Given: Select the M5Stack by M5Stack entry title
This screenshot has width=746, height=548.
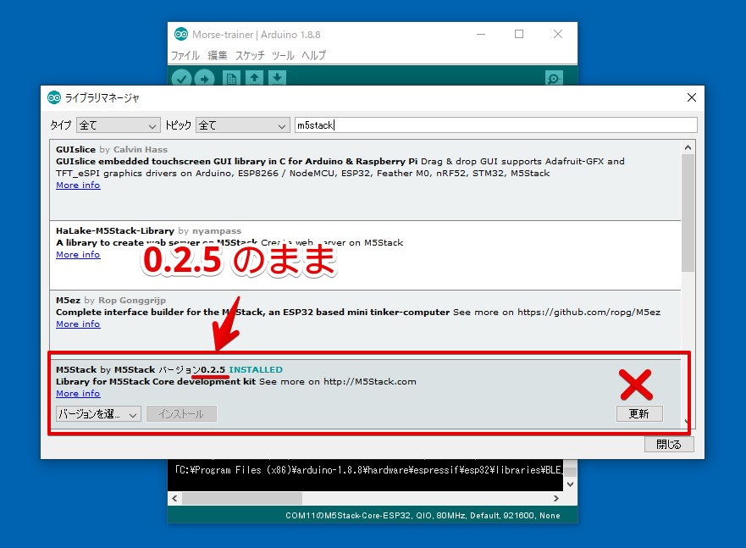Looking at the screenshot, I should pyautogui.click(x=106, y=369).
